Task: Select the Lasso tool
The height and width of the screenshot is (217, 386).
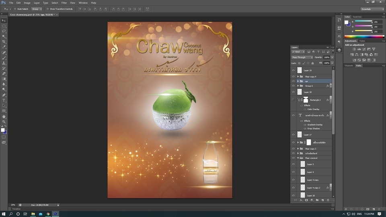Action: 4,31
